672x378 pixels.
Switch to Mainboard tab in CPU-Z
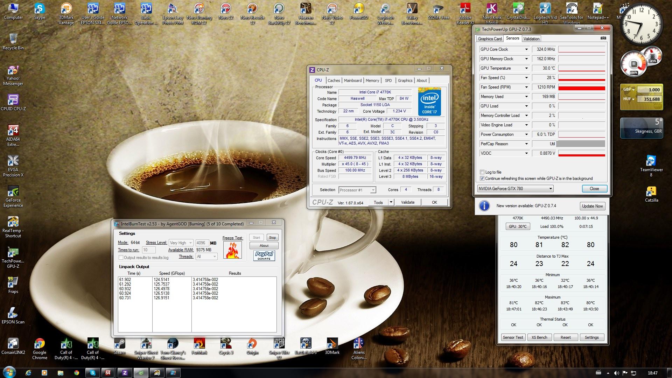pyautogui.click(x=352, y=80)
